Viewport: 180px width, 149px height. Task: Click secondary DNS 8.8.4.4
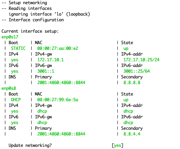(132, 134)
